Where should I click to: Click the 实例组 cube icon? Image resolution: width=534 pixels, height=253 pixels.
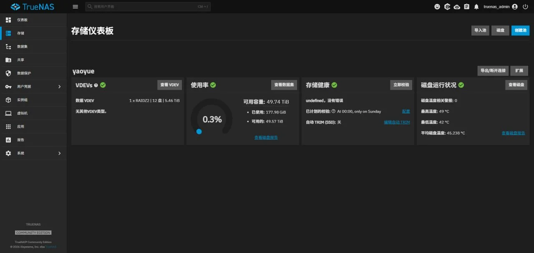click(8, 100)
